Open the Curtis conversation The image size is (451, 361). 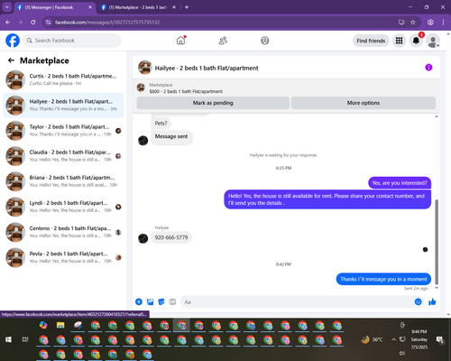click(63, 79)
